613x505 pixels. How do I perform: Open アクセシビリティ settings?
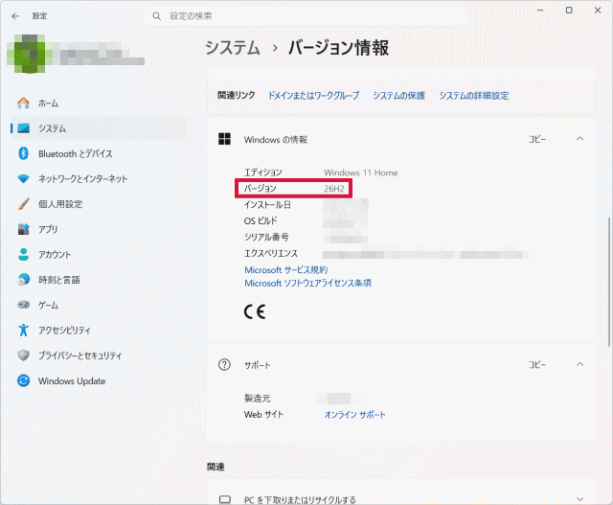99,331
